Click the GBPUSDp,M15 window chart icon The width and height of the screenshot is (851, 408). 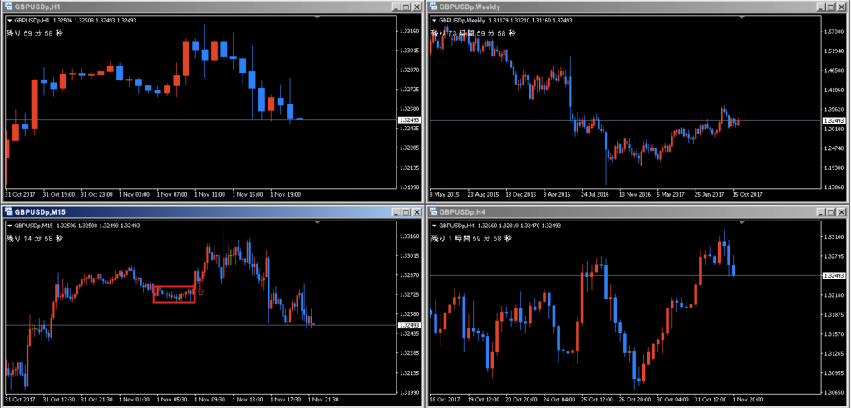(x=9, y=212)
